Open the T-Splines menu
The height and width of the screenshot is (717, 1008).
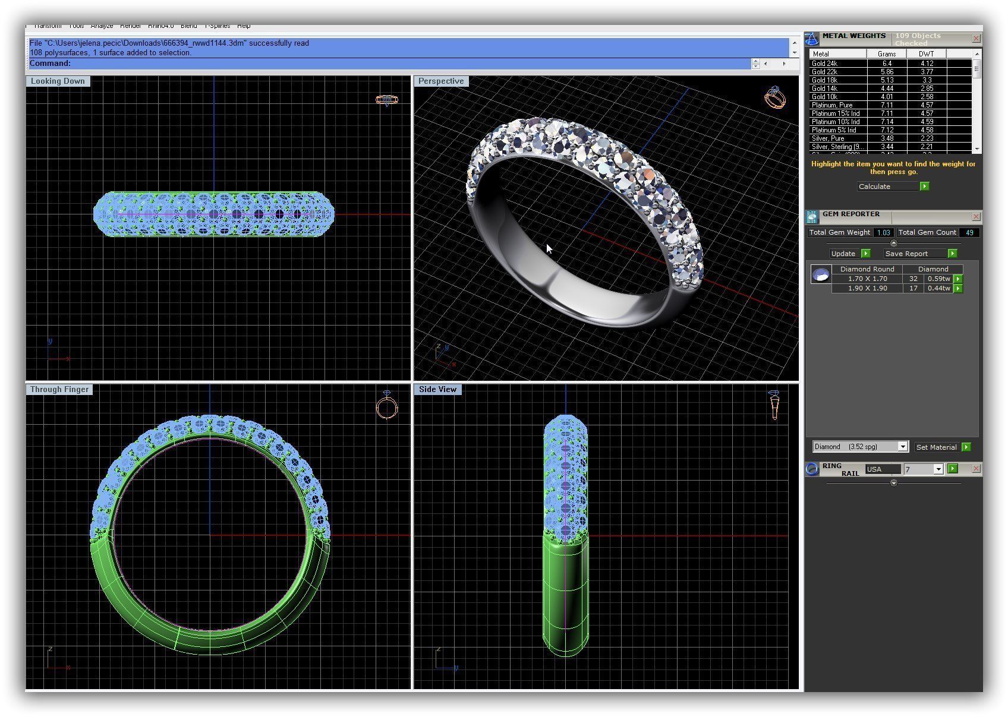217,26
